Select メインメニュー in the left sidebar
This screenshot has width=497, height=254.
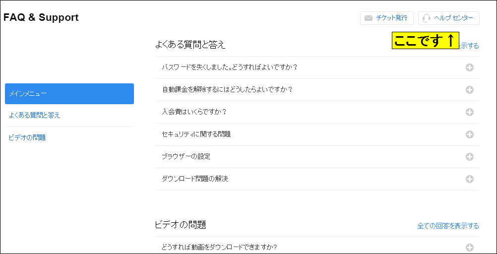(69, 94)
